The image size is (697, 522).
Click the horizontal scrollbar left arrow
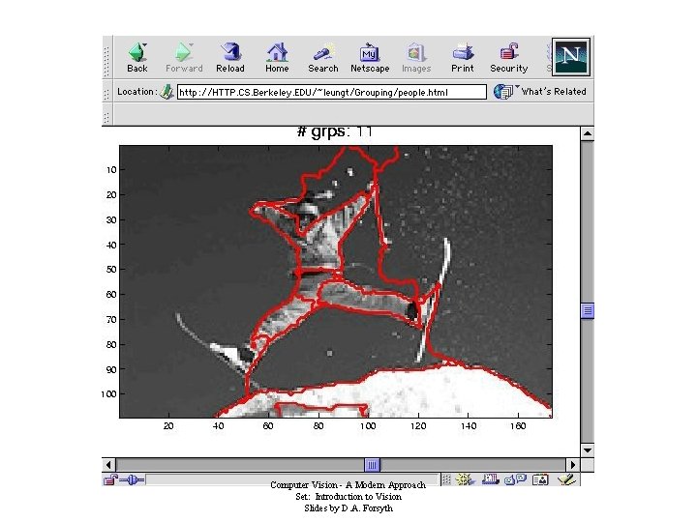click(x=108, y=465)
